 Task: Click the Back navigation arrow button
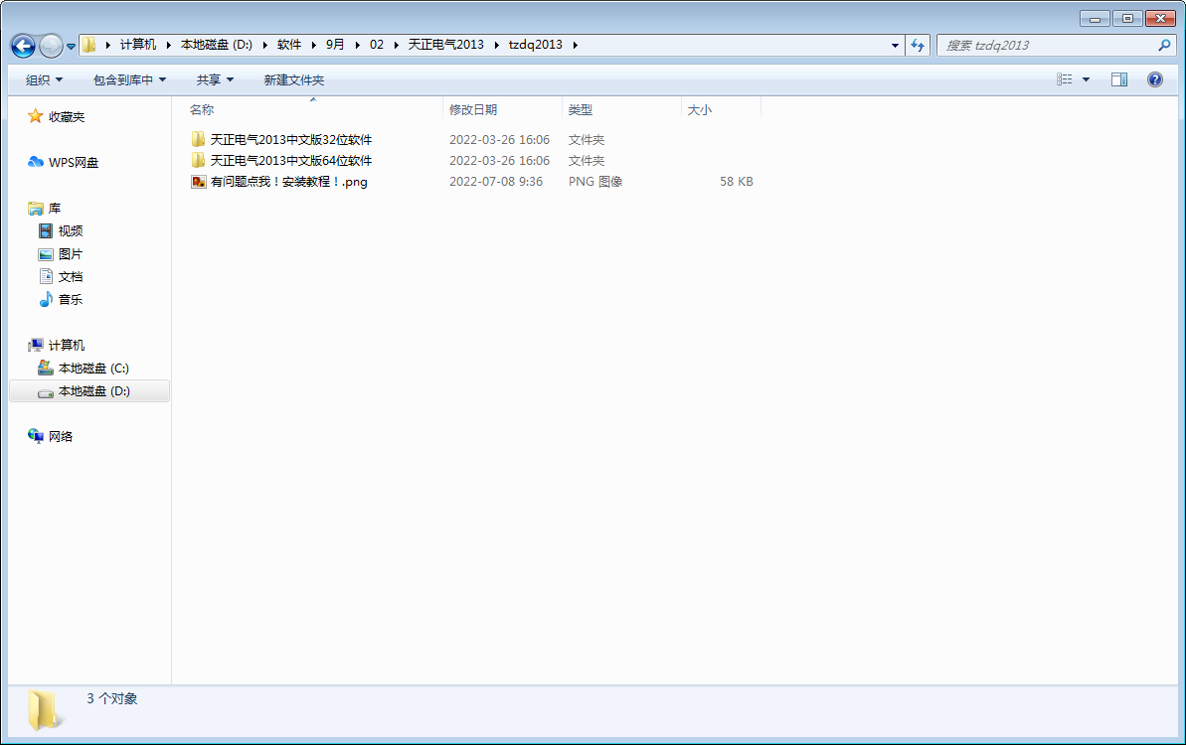click(23, 46)
